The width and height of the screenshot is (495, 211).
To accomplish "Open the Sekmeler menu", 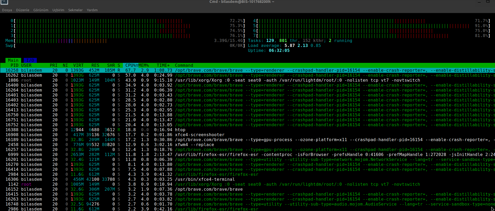I will 75,10.
